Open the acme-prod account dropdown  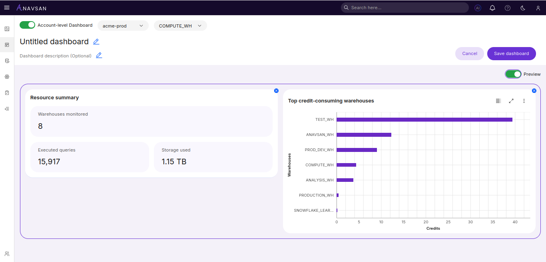[123, 26]
